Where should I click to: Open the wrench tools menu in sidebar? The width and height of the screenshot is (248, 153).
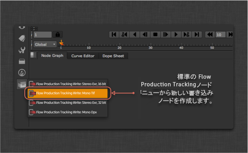pyautogui.click(x=22, y=50)
